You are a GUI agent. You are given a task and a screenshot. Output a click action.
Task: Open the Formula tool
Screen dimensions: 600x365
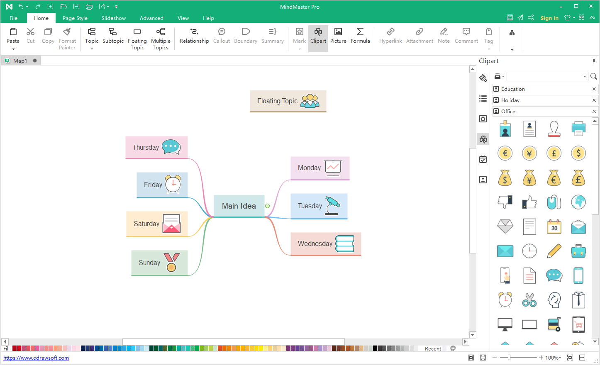[360, 35]
